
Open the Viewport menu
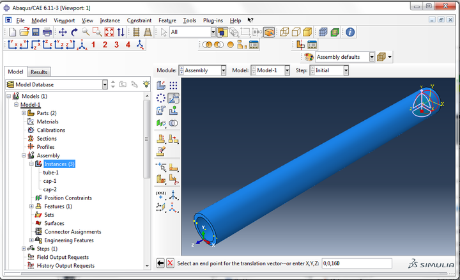click(x=65, y=20)
